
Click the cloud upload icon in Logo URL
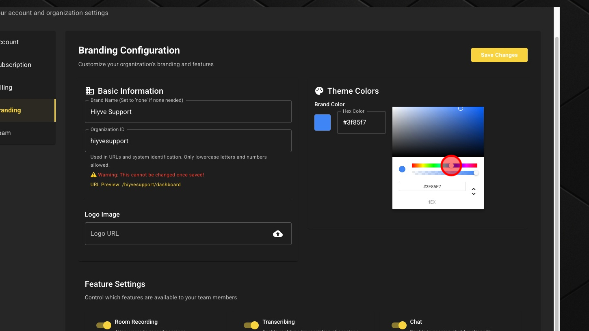coord(278,234)
